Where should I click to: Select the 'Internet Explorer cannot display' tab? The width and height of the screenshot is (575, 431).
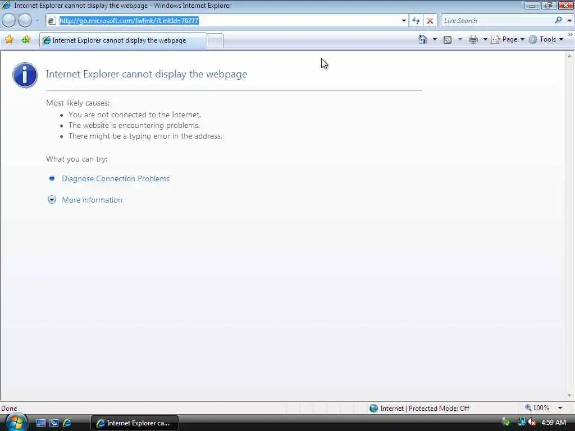[123, 40]
